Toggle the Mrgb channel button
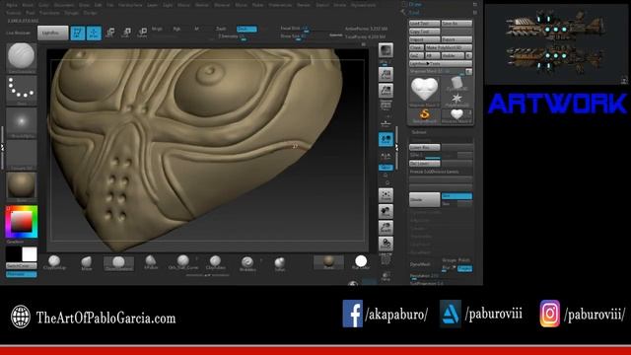Screen dimensions: 631x355 click(x=157, y=29)
